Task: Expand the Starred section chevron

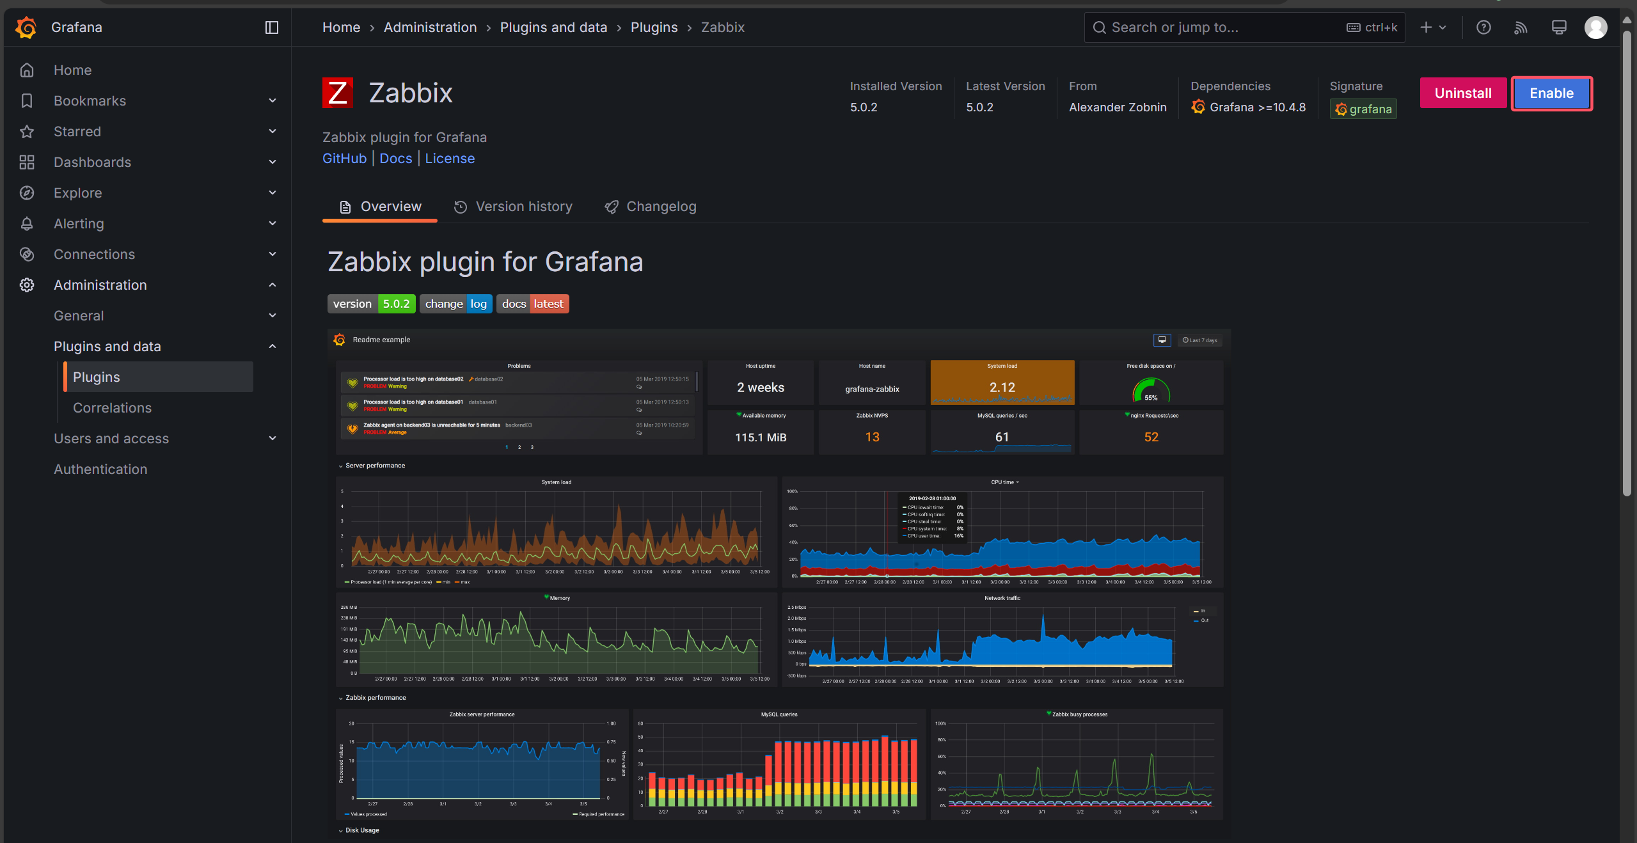Action: pyautogui.click(x=273, y=132)
